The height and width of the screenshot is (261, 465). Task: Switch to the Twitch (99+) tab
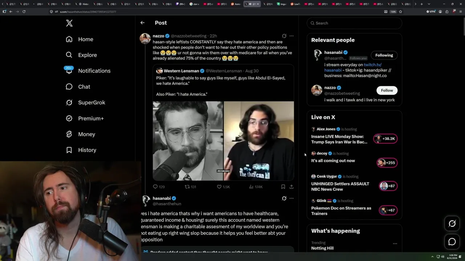[180, 4]
